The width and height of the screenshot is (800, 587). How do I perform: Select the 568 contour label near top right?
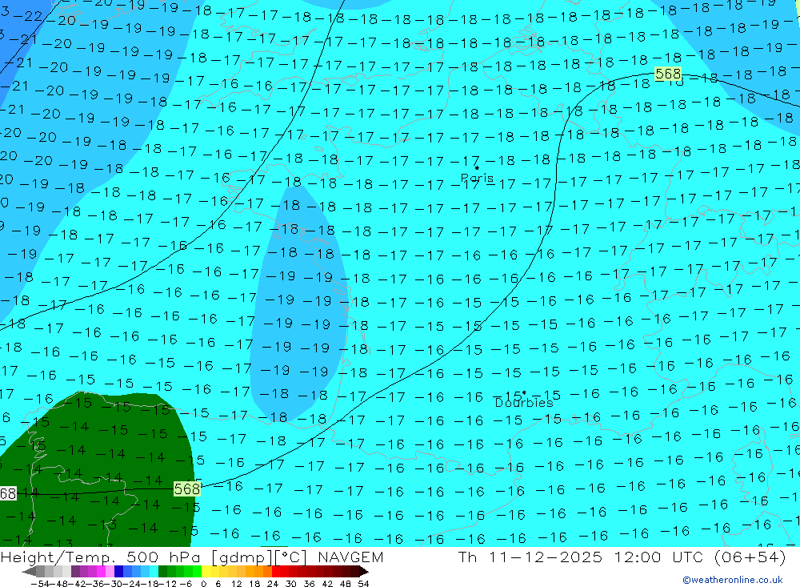pyautogui.click(x=668, y=74)
